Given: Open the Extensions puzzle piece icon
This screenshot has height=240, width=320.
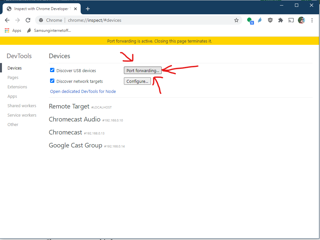Looking at the screenshot, I should coord(280,20).
